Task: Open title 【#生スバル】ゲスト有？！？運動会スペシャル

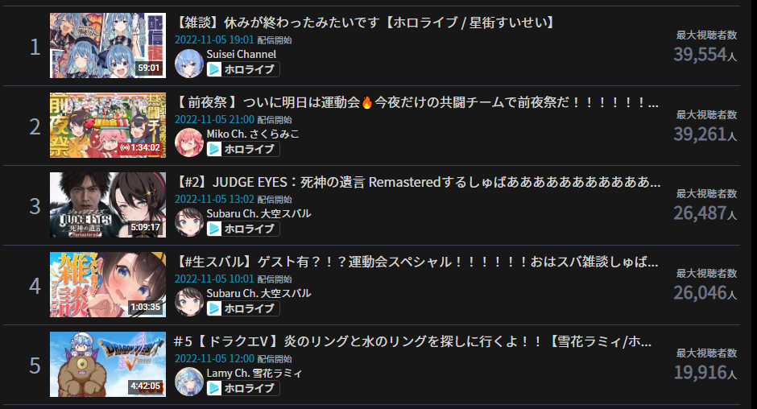Action: coord(416,261)
